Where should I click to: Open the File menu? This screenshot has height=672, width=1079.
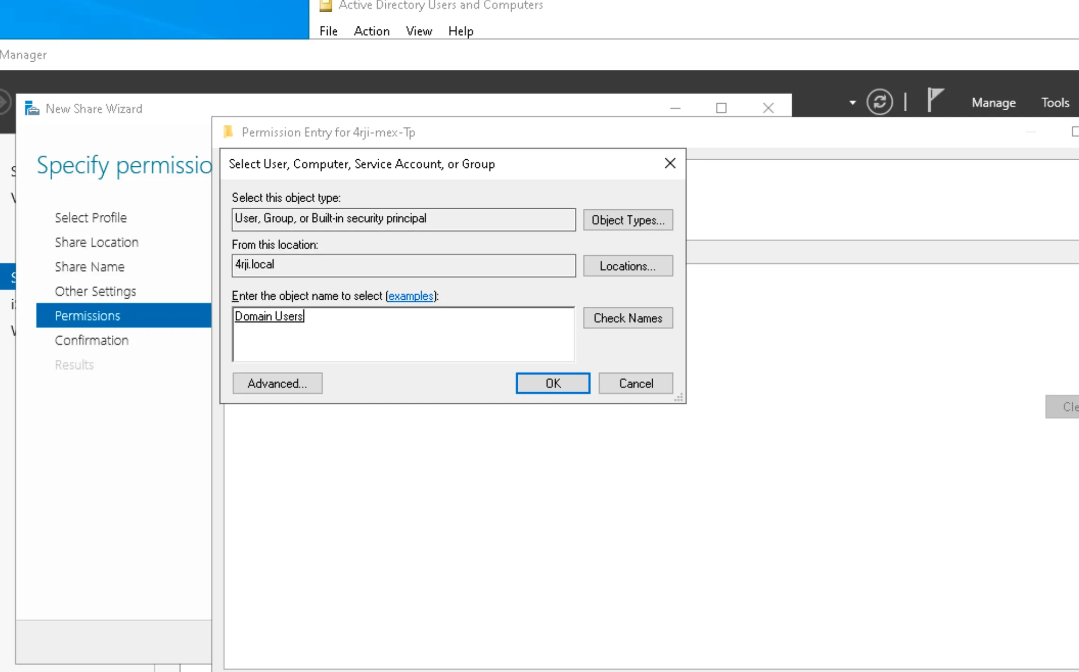pos(328,31)
